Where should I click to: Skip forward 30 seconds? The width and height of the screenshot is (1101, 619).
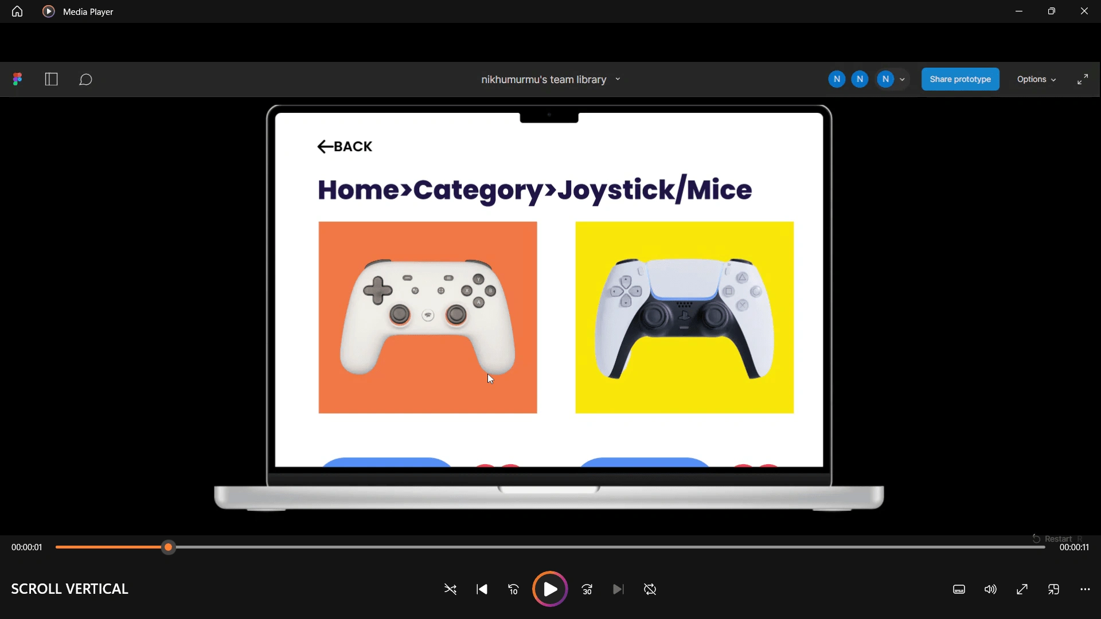point(588,590)
